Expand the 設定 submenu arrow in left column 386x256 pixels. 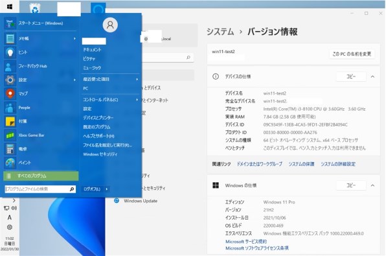(74, 80)
